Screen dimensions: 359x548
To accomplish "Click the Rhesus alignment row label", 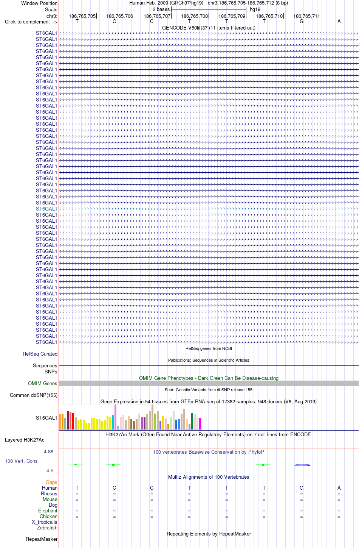I will (x=49, y=494).
